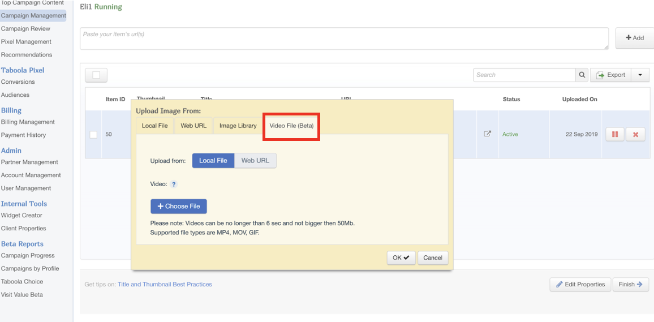Open Campaigns by Profile report
The height and width of the screenshot is (322, 654).
tap(30, 269)
